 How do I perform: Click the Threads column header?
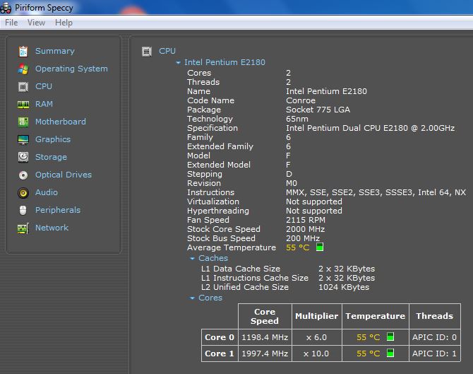click(435, 316)
